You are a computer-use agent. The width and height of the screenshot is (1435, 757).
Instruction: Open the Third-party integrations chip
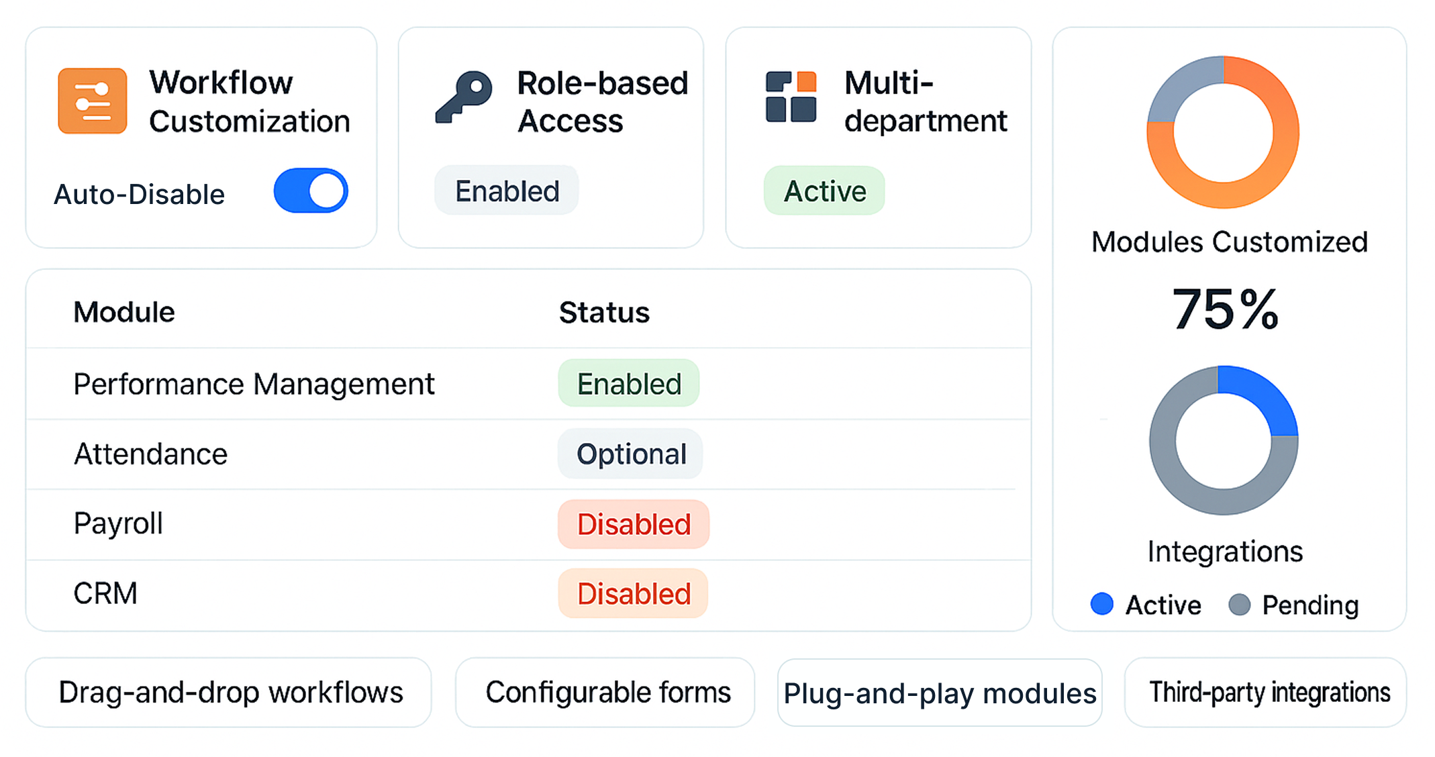(1266, 693)
